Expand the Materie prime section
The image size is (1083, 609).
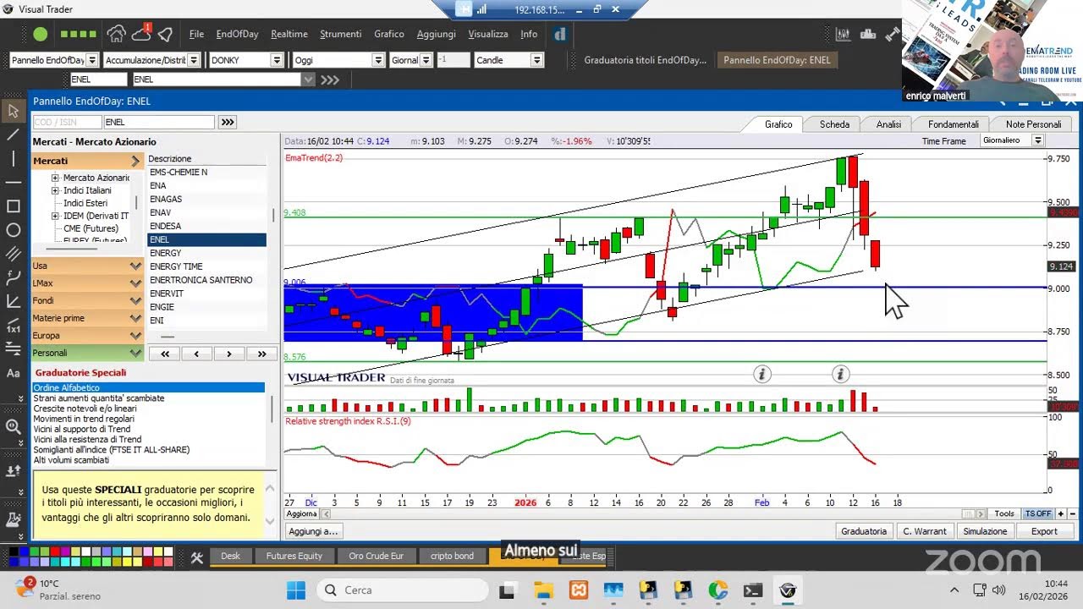click(86, 318)
